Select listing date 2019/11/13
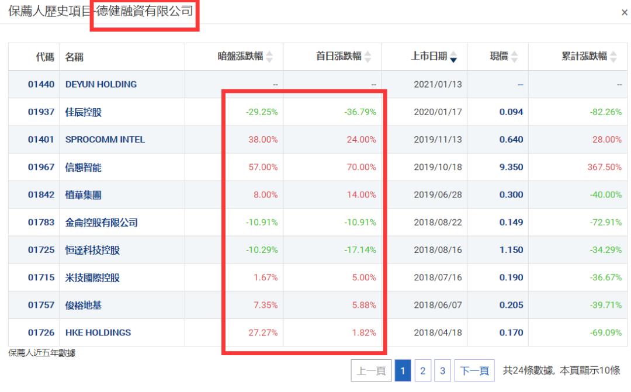631x392 pixels. pyautogui.click(x=438, y=139)
